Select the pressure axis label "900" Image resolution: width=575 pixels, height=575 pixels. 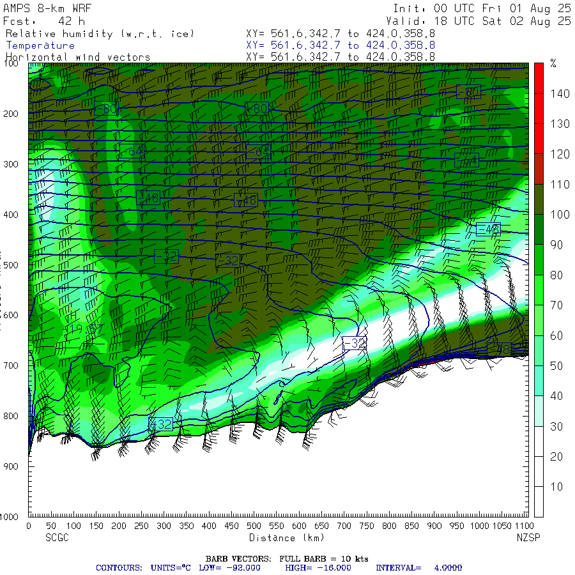pyautogui.click(x=11, y=466)
